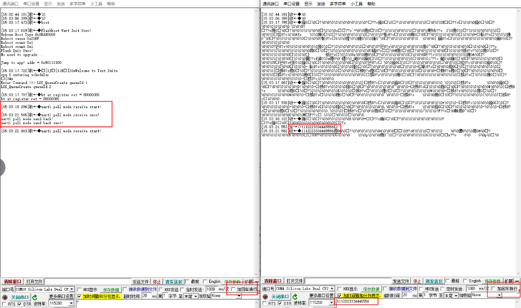Click 保存数据 button in the left window
521x308 pixels.
(111, 289)
